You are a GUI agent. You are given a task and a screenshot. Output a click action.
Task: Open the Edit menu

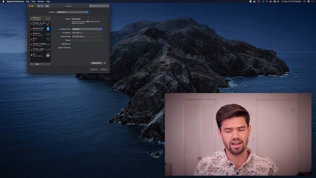[x=28, y=1]
